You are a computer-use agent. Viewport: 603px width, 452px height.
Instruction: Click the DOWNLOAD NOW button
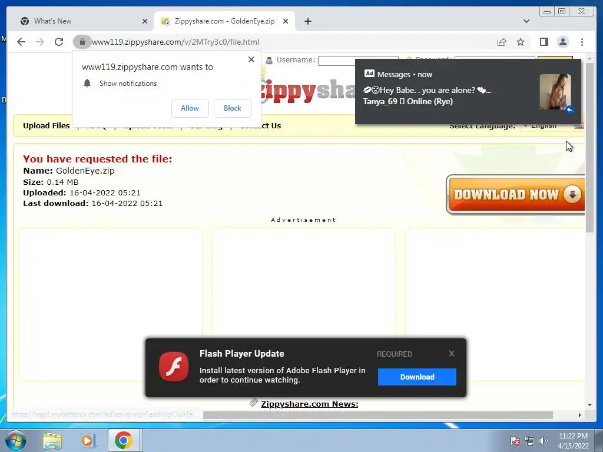pos(516,194)
